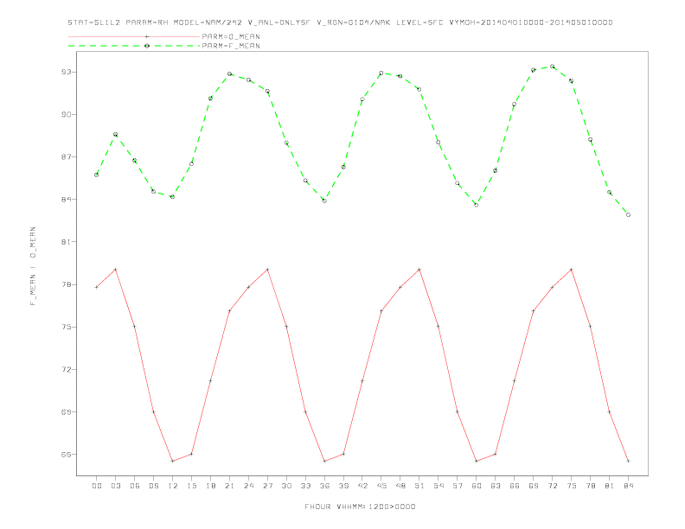
Task: Click the y-axis tick label 84
Action: (66, 200)
